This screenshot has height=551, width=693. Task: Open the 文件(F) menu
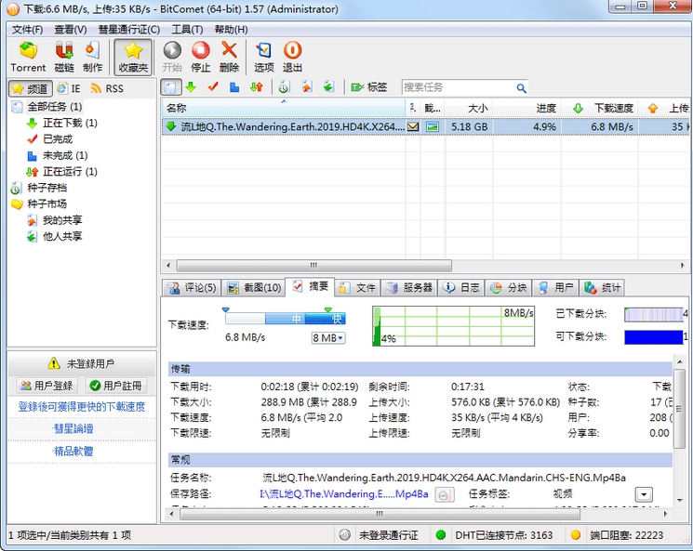(27, 30)
